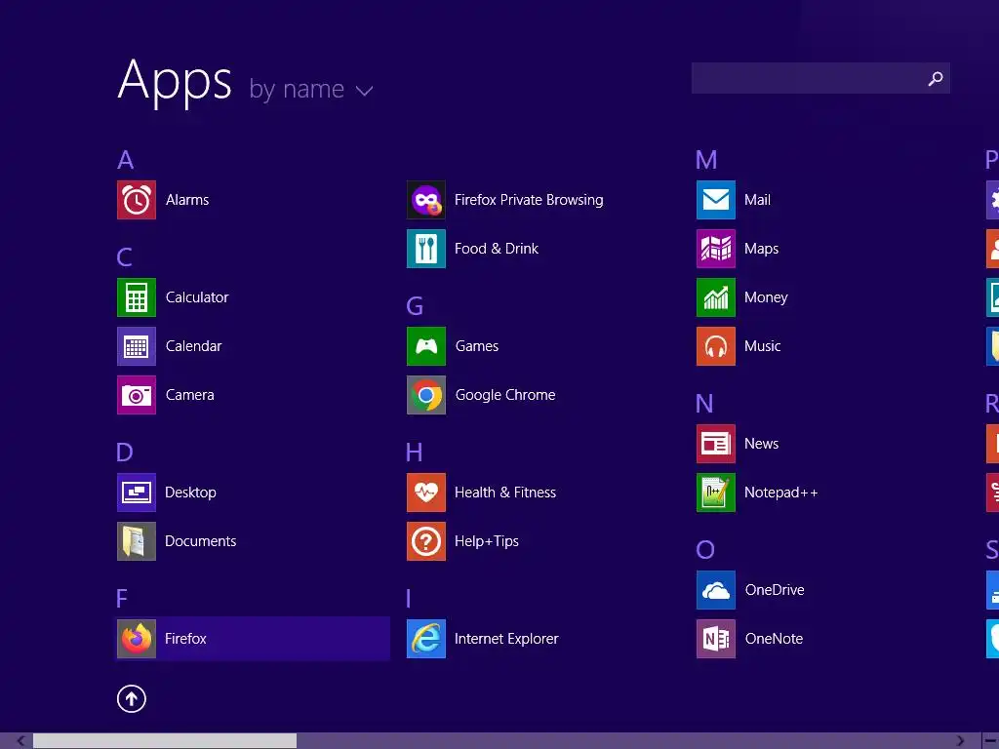Click the scrollbar left arrow

[21, 741]
